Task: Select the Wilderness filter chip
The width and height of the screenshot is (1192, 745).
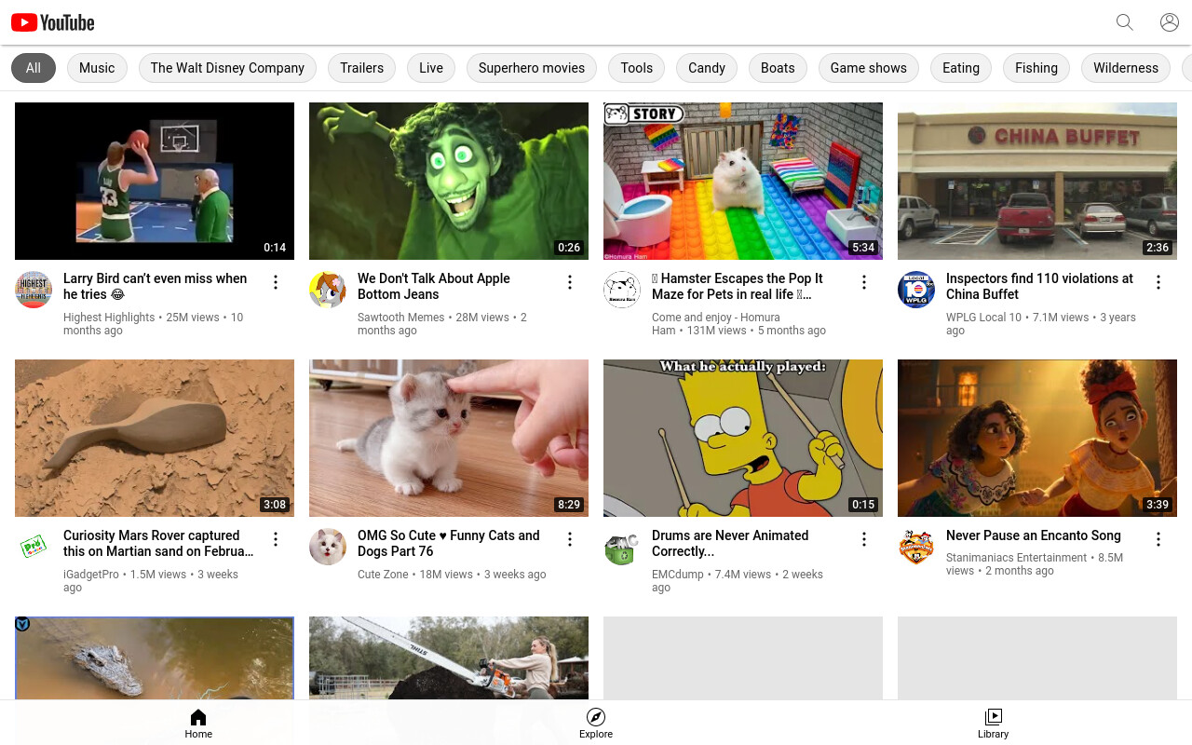Action: click(1126, 68)
